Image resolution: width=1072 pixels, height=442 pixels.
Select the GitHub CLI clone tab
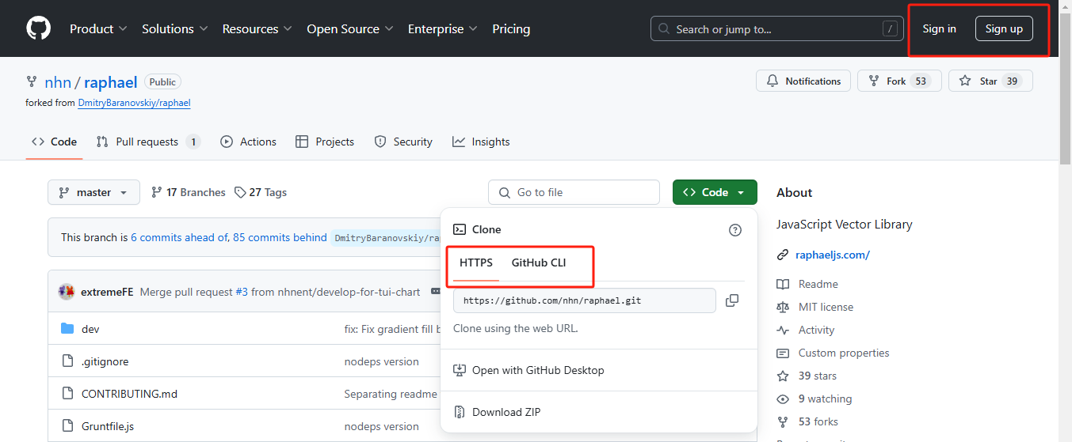tap(539, 263)
